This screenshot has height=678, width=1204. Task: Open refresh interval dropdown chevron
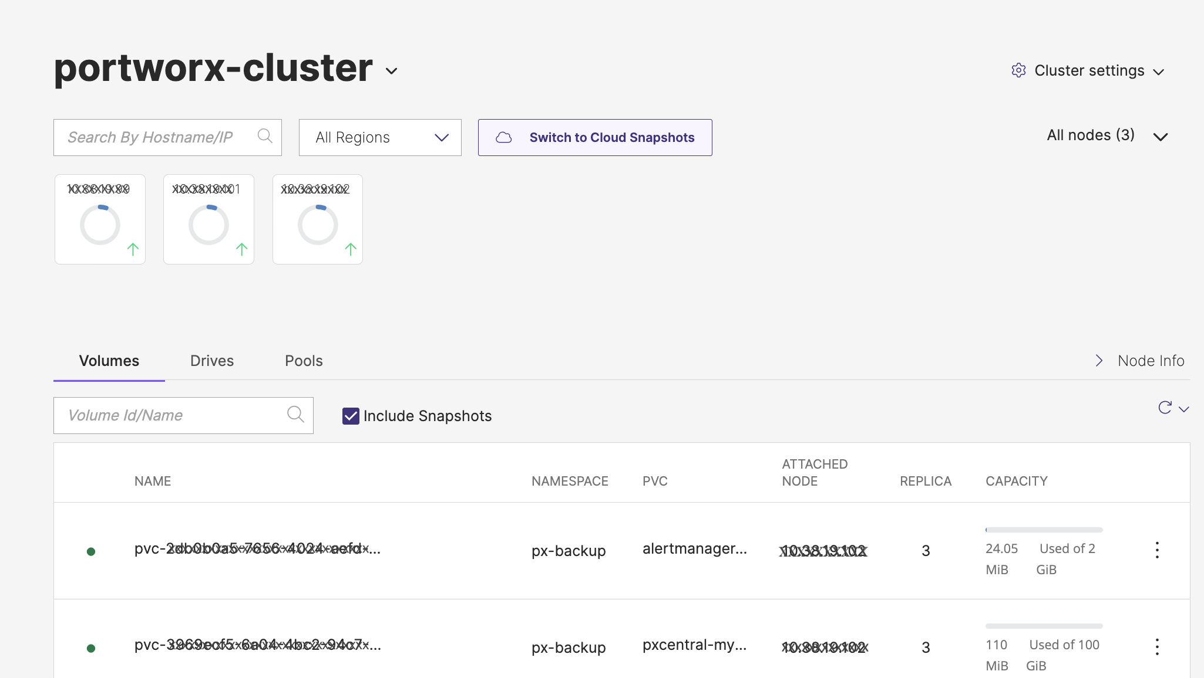pos(1184,409)
